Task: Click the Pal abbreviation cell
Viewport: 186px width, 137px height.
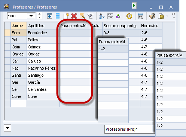Action: (19, 40)
